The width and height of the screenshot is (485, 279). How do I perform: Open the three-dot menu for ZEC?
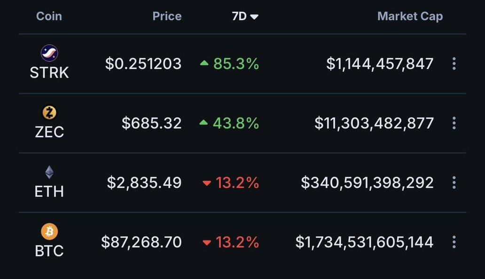click(454, 123)
